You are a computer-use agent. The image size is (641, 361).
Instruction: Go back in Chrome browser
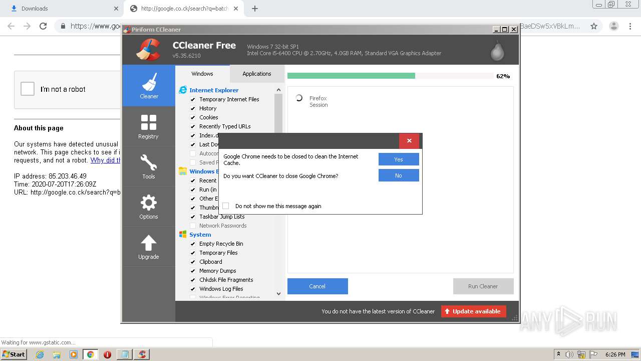point(11,26)
